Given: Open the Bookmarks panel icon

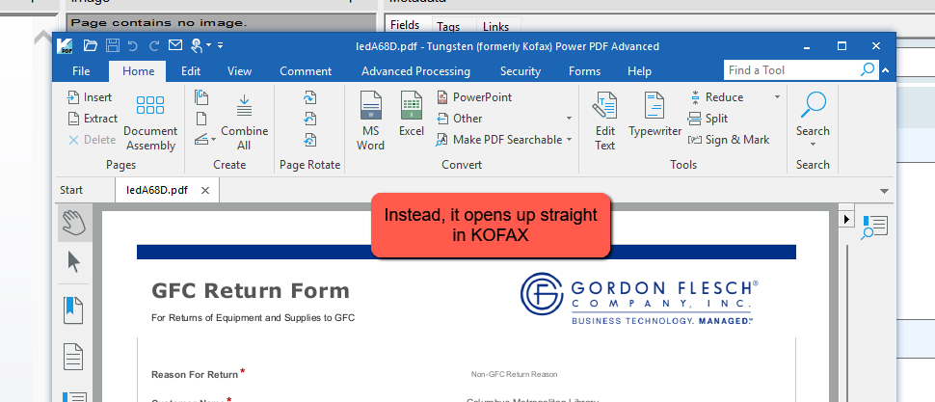Looking at the screenshot, I should 73,310.
